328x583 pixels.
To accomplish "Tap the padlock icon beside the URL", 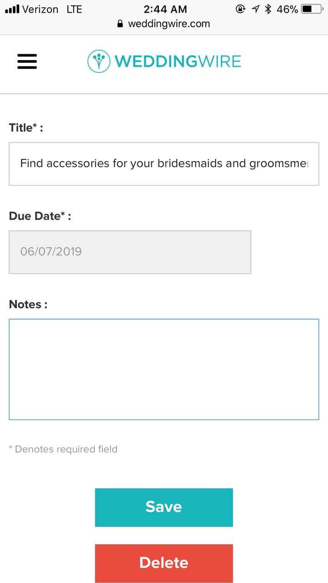I will coord(120,24).
